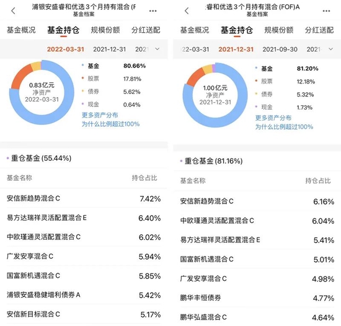Screen dimensions: 341x326
Task: Open 分红送配 tab in right panel
Action: [319, 30]
